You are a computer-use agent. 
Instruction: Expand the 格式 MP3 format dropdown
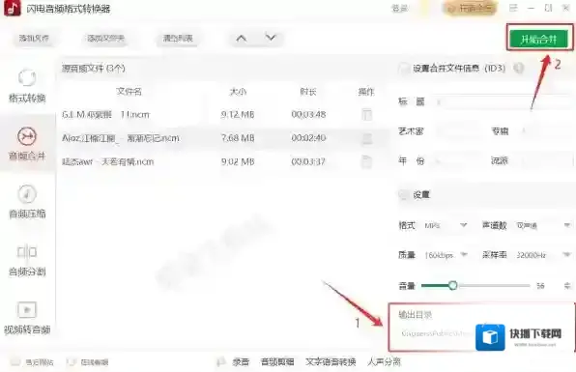click(446, 225)
